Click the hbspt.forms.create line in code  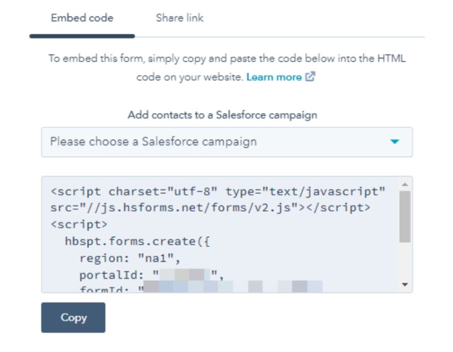click(x=138, y=242)
